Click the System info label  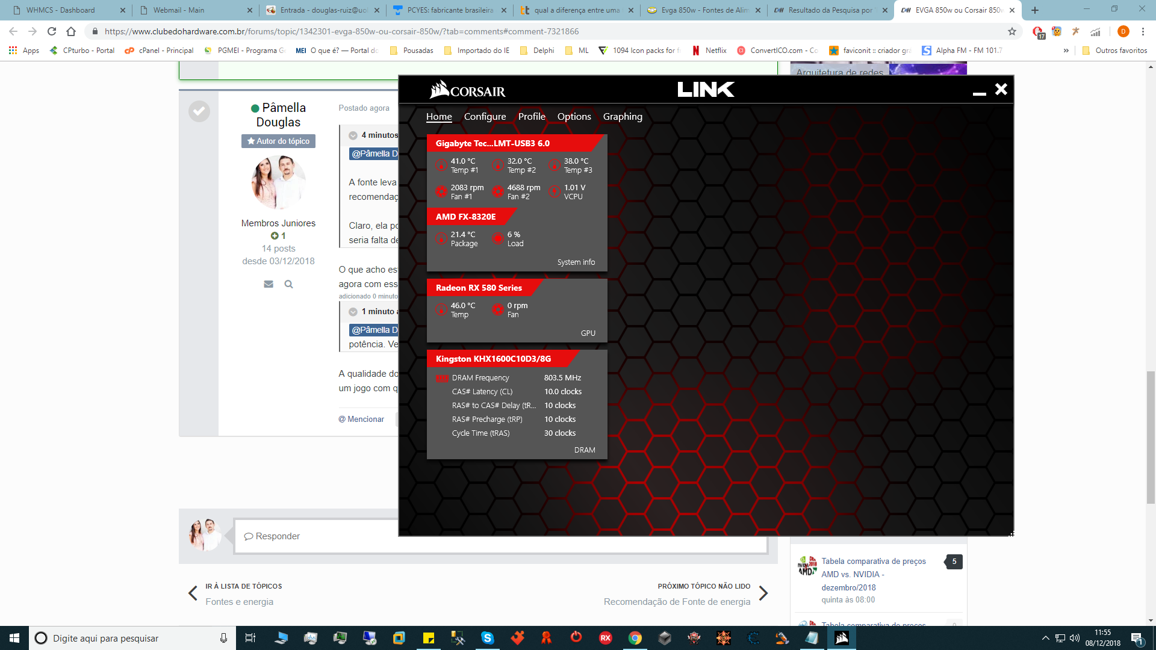[x=576, y=262]
